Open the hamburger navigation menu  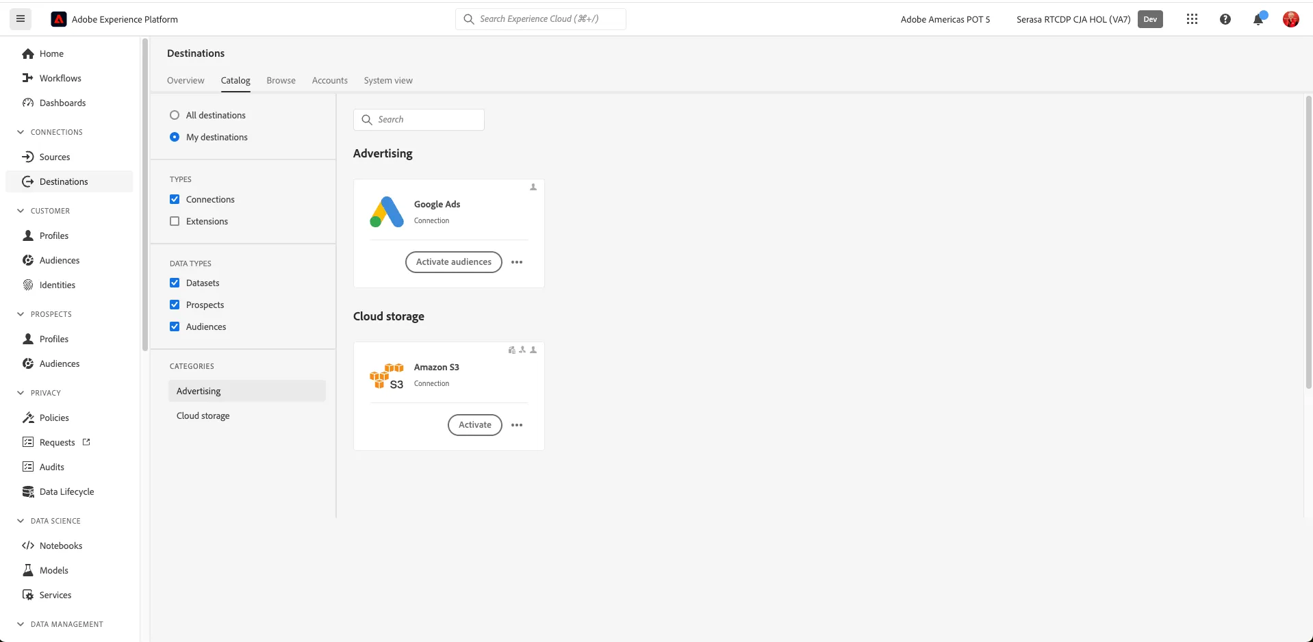tap(21, 19)
